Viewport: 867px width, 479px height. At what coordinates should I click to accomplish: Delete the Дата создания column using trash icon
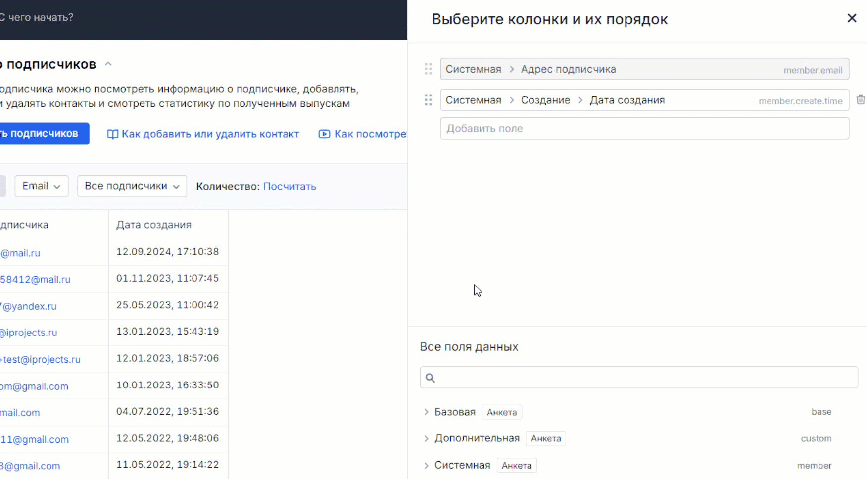pos(861,99)
